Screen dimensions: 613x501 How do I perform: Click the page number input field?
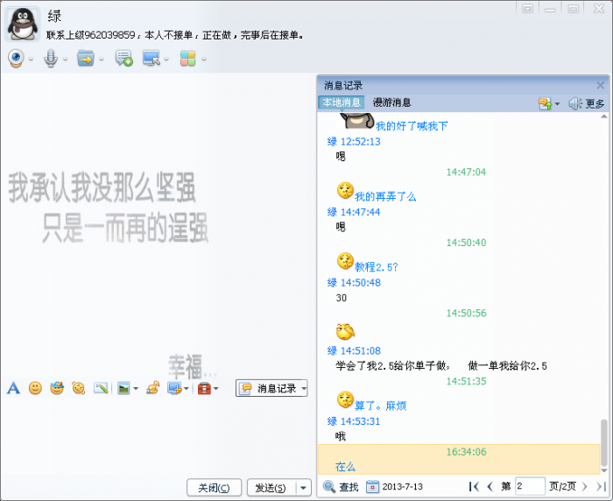coord(530,486)
